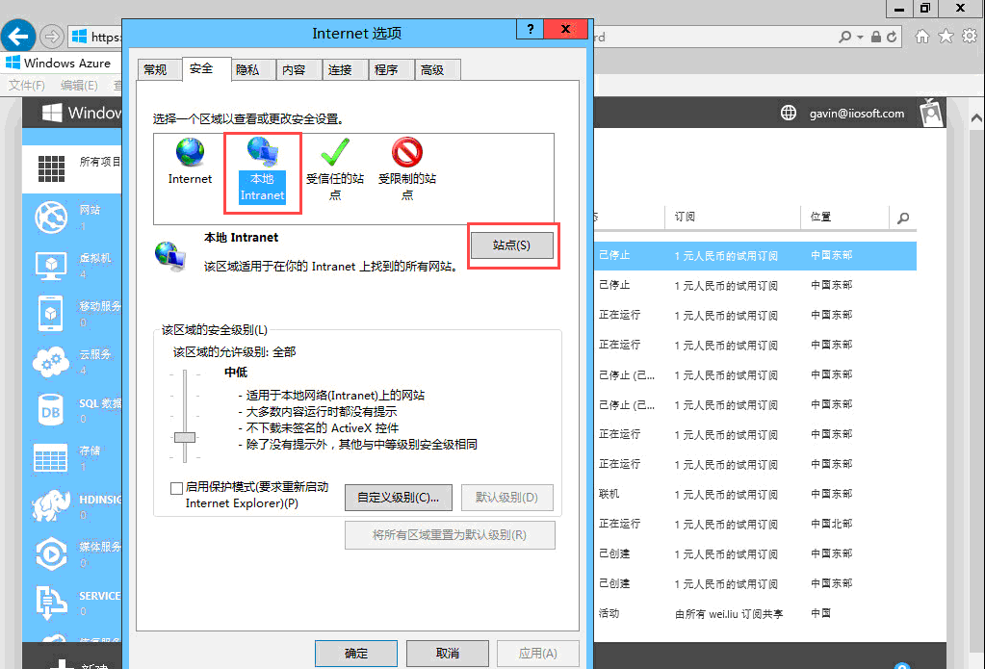Click the 订阅 column header
Image resolution: width=985 pixels, height=669 pixels.
tap(685, 217)
